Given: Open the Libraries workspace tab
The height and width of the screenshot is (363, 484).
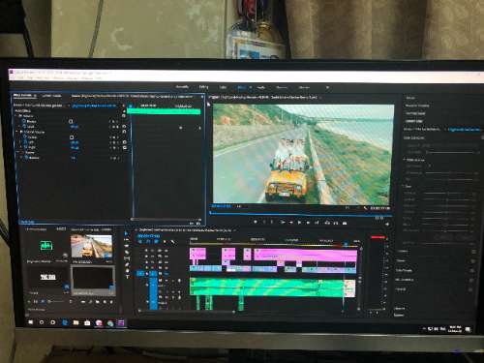Looking at the screenshot, I should 304,87.
